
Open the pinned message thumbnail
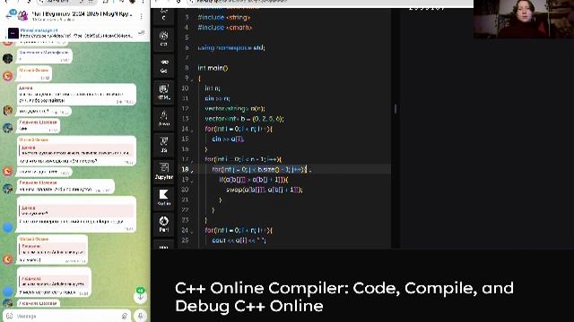[13, 33]
